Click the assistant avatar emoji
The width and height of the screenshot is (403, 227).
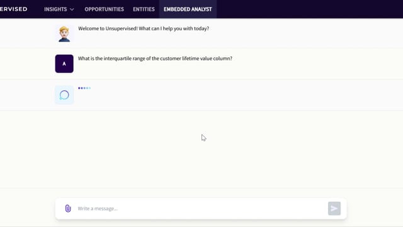[x=64, y=33]
